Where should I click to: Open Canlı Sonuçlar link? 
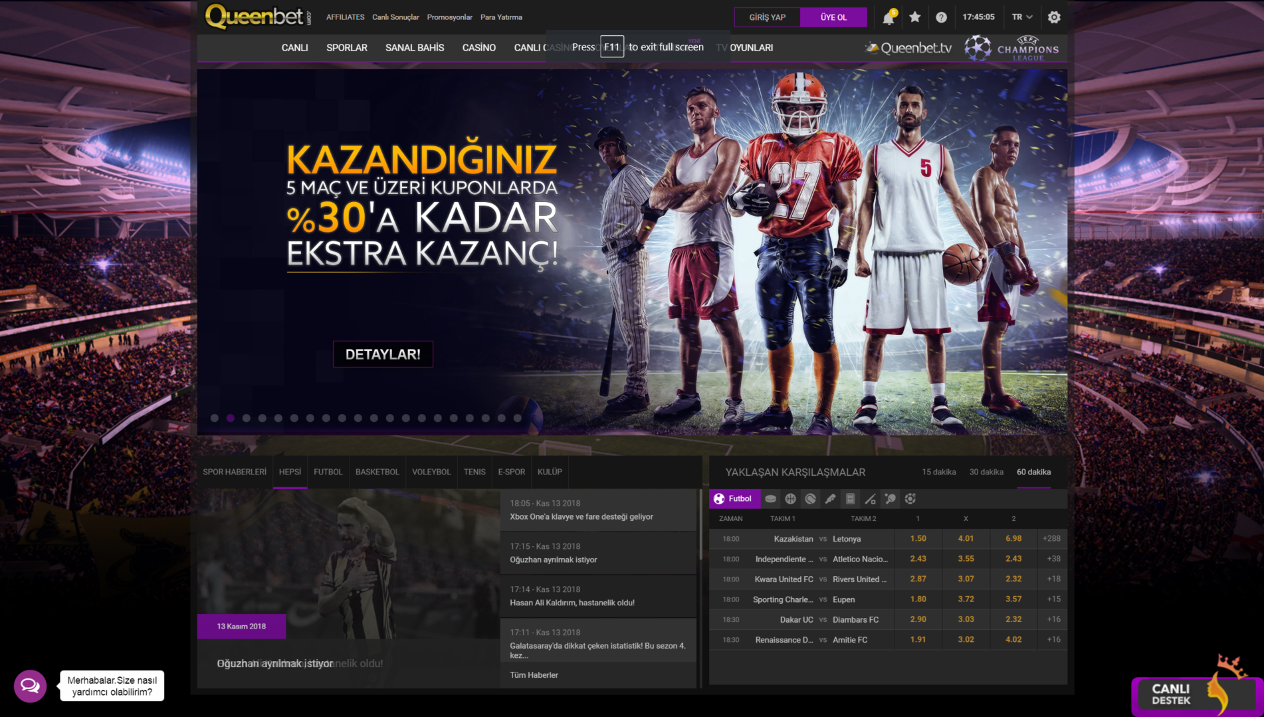[x=395, y=17]
